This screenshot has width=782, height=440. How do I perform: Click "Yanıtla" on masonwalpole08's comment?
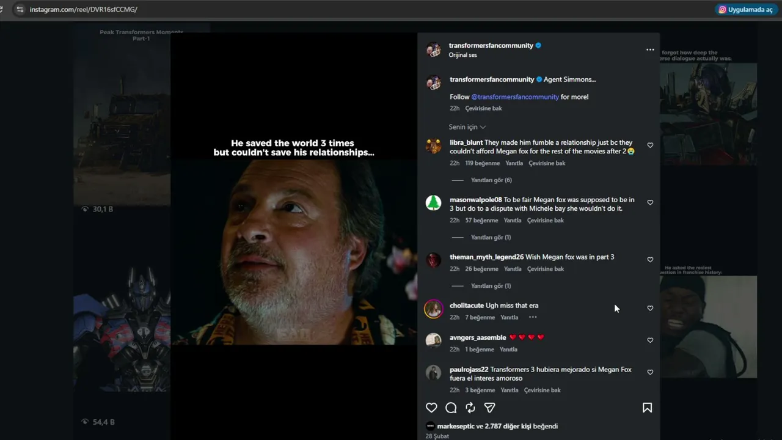(x=513, y=221)
